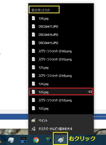106x145 pixels.
Task: Open the monitor app icon on the taskbar
Action: point(11,140)
